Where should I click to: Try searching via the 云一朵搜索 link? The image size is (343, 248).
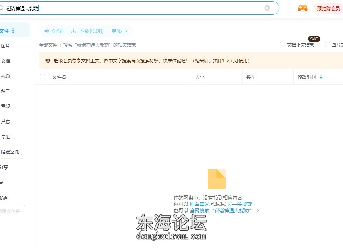pos(239,204)
